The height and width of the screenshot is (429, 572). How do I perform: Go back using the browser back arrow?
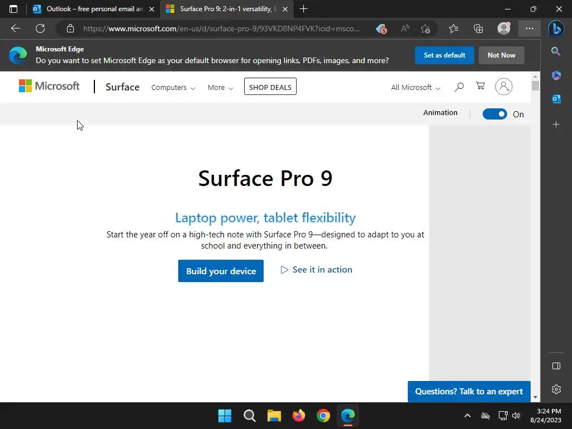click(15, 28)
